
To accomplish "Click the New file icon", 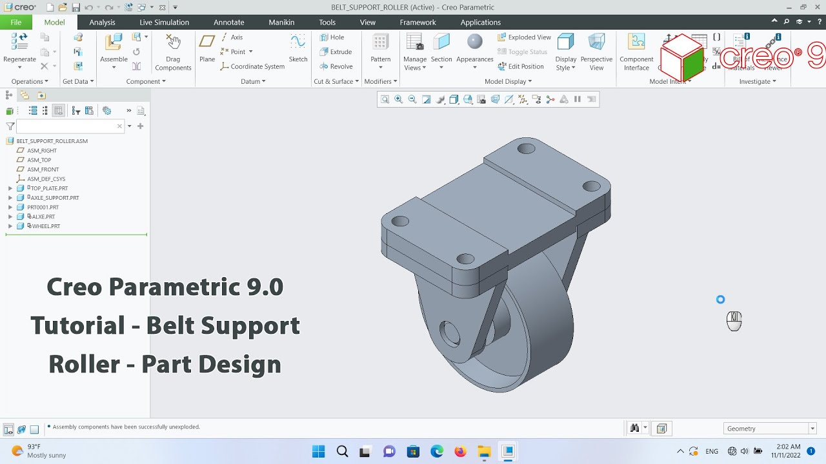I will pos(50,8).
